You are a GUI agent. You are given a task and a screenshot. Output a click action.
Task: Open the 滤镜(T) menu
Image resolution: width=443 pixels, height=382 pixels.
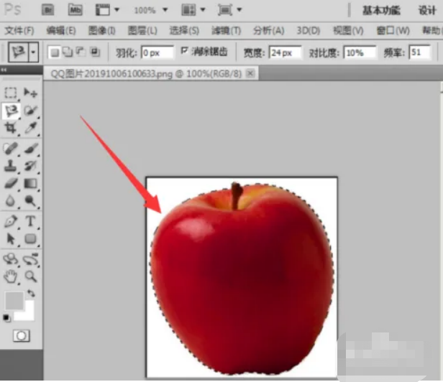(x=226, y=30)
